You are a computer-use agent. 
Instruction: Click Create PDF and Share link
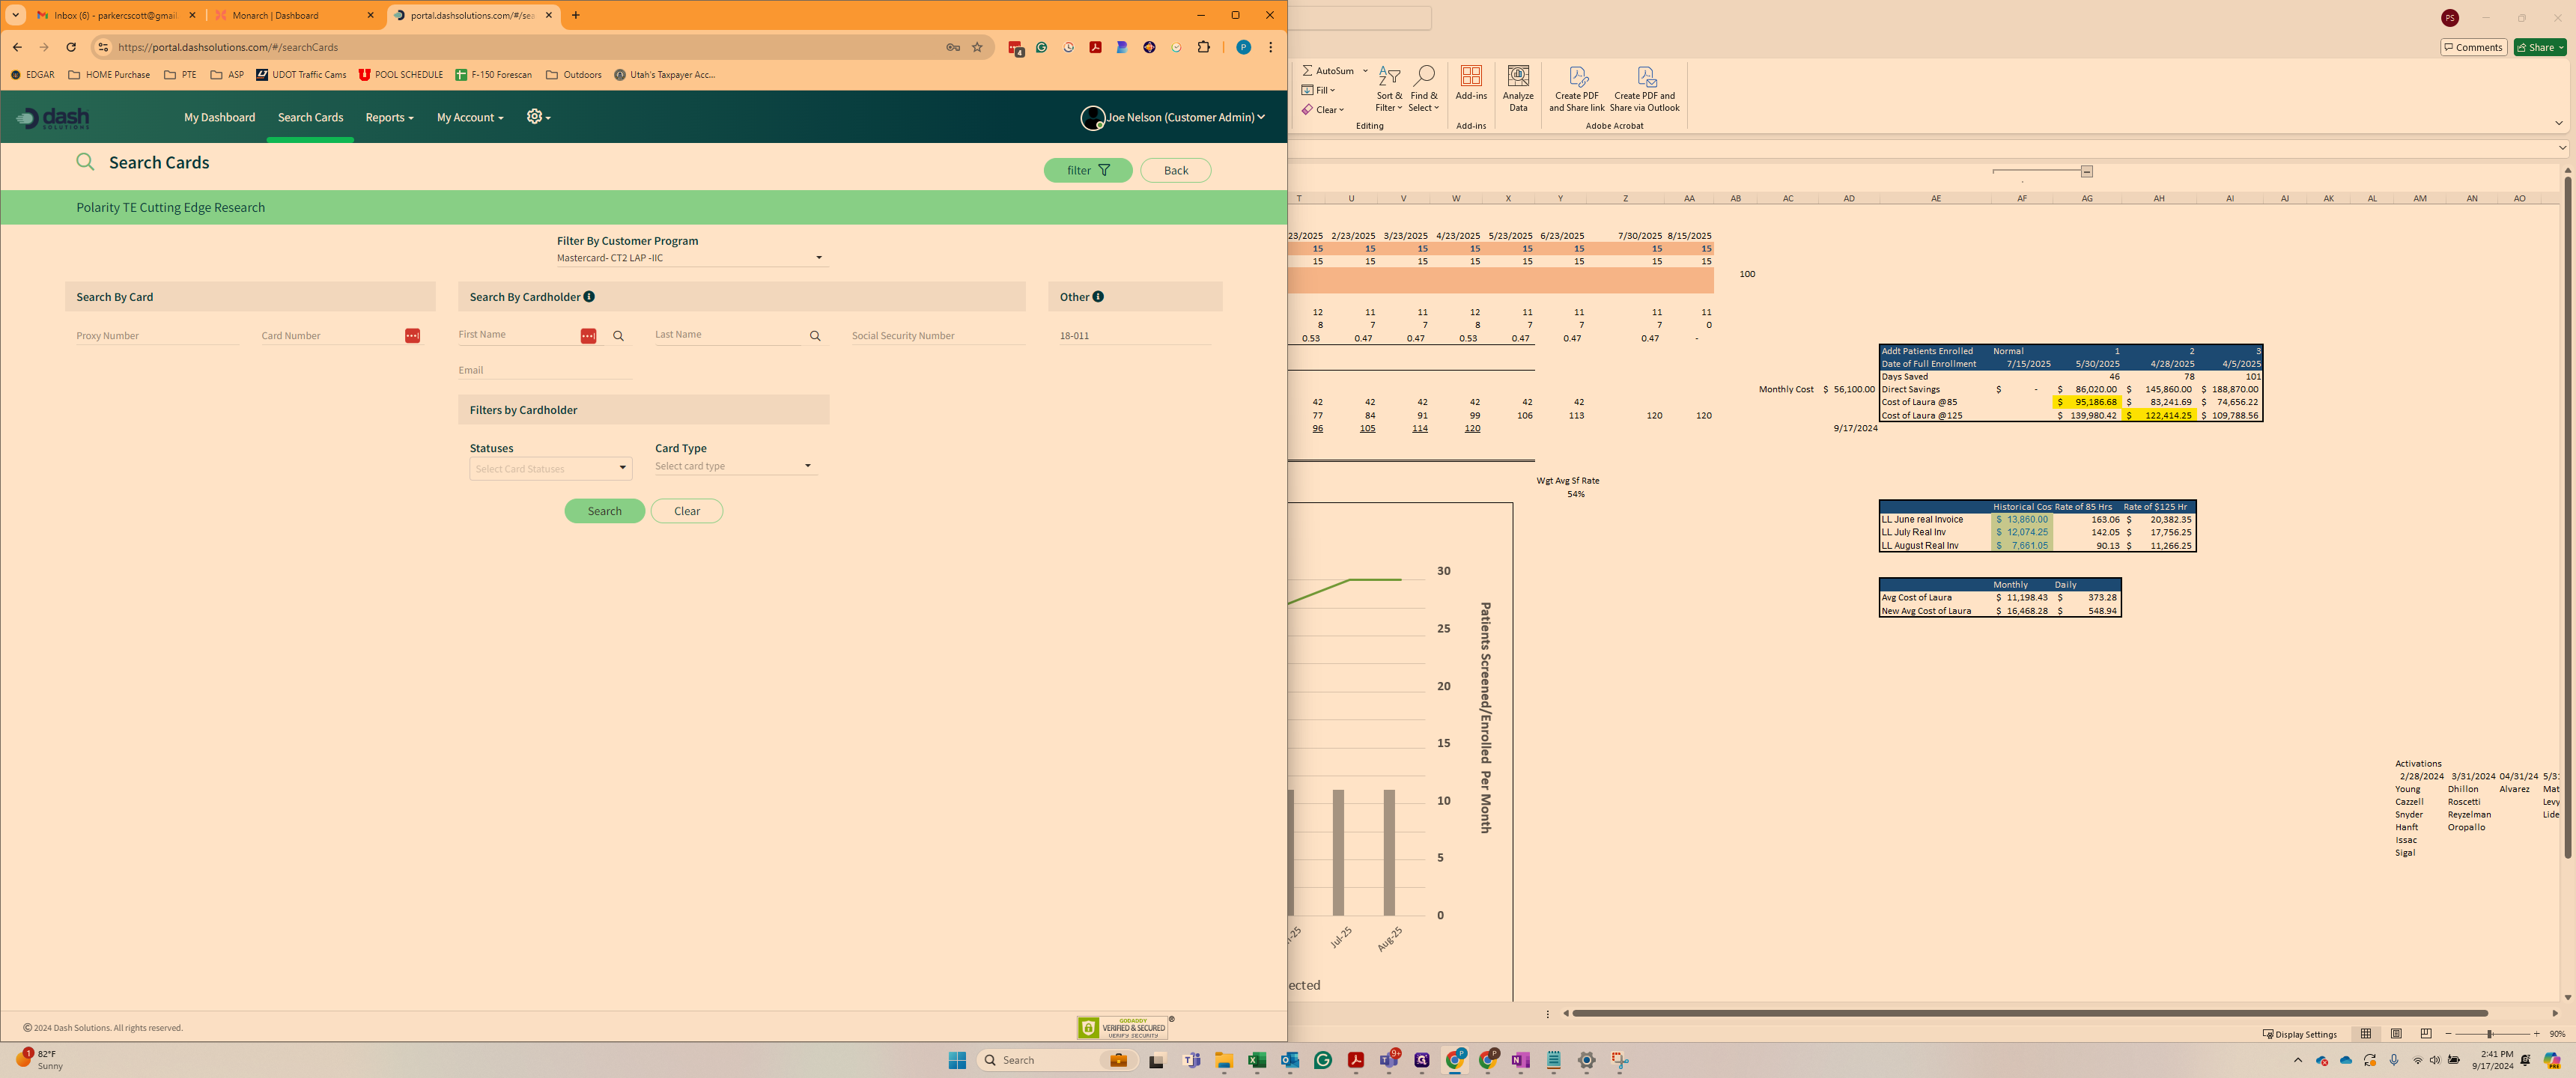point(1577,89)
